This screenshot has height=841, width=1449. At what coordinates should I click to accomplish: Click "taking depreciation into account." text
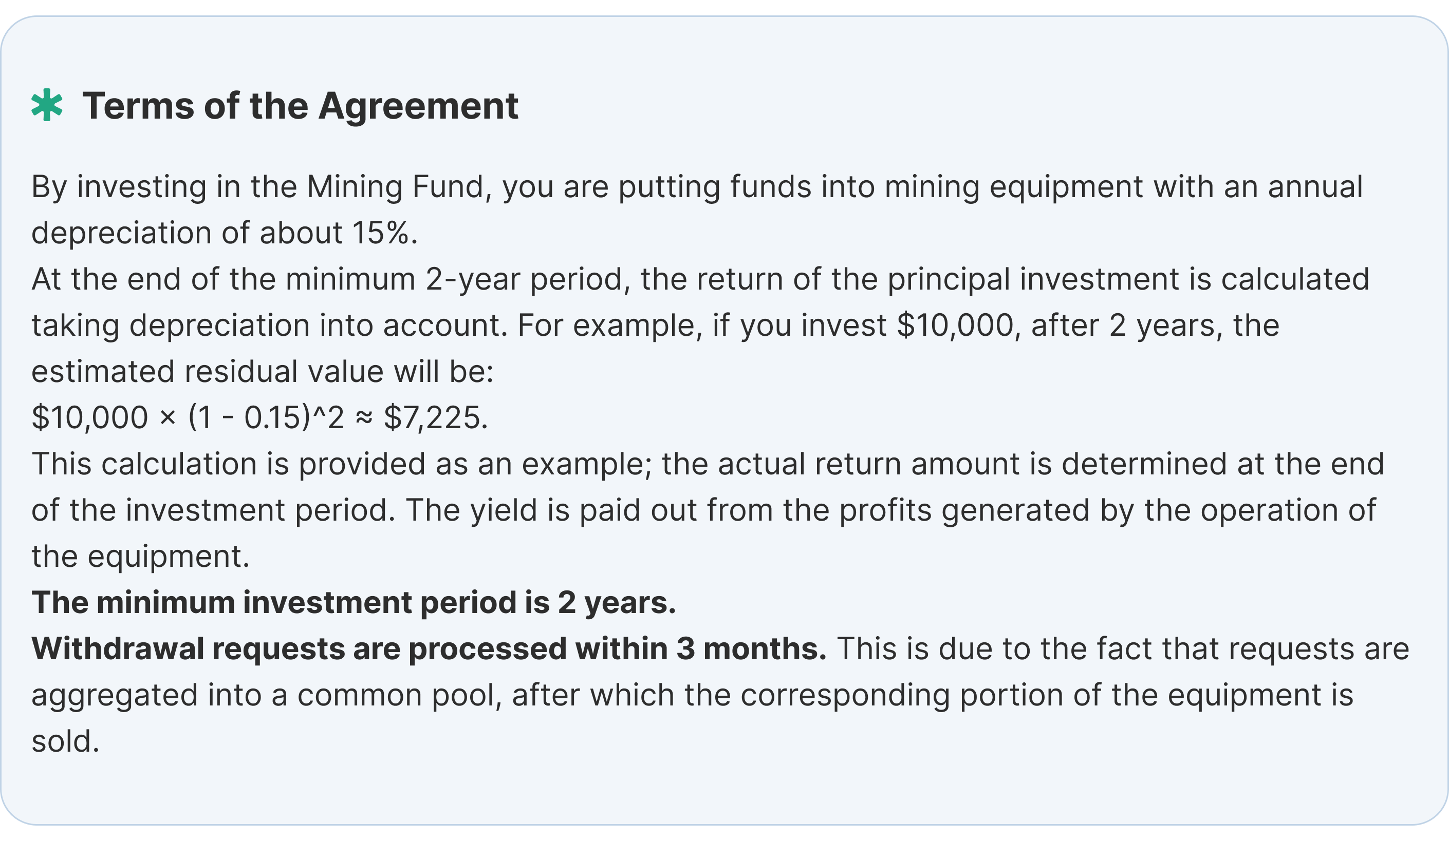pos(269,326)
